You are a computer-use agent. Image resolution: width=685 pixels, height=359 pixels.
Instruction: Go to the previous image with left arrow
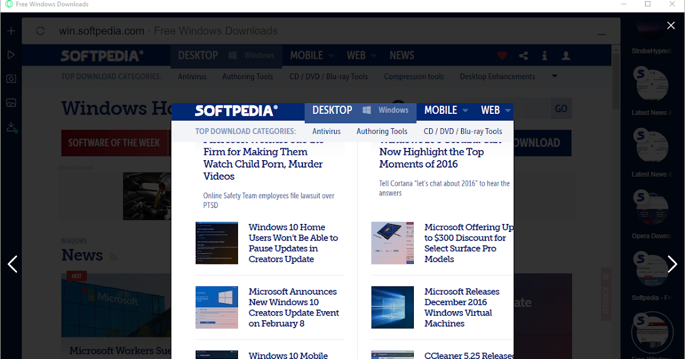point(13,264)
